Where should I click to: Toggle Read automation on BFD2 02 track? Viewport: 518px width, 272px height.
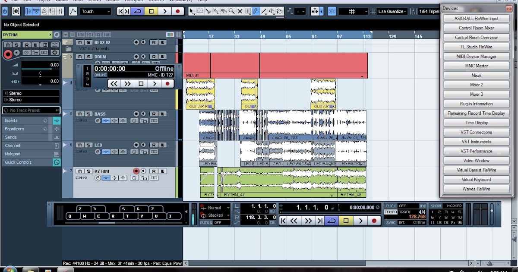point(154,42)
